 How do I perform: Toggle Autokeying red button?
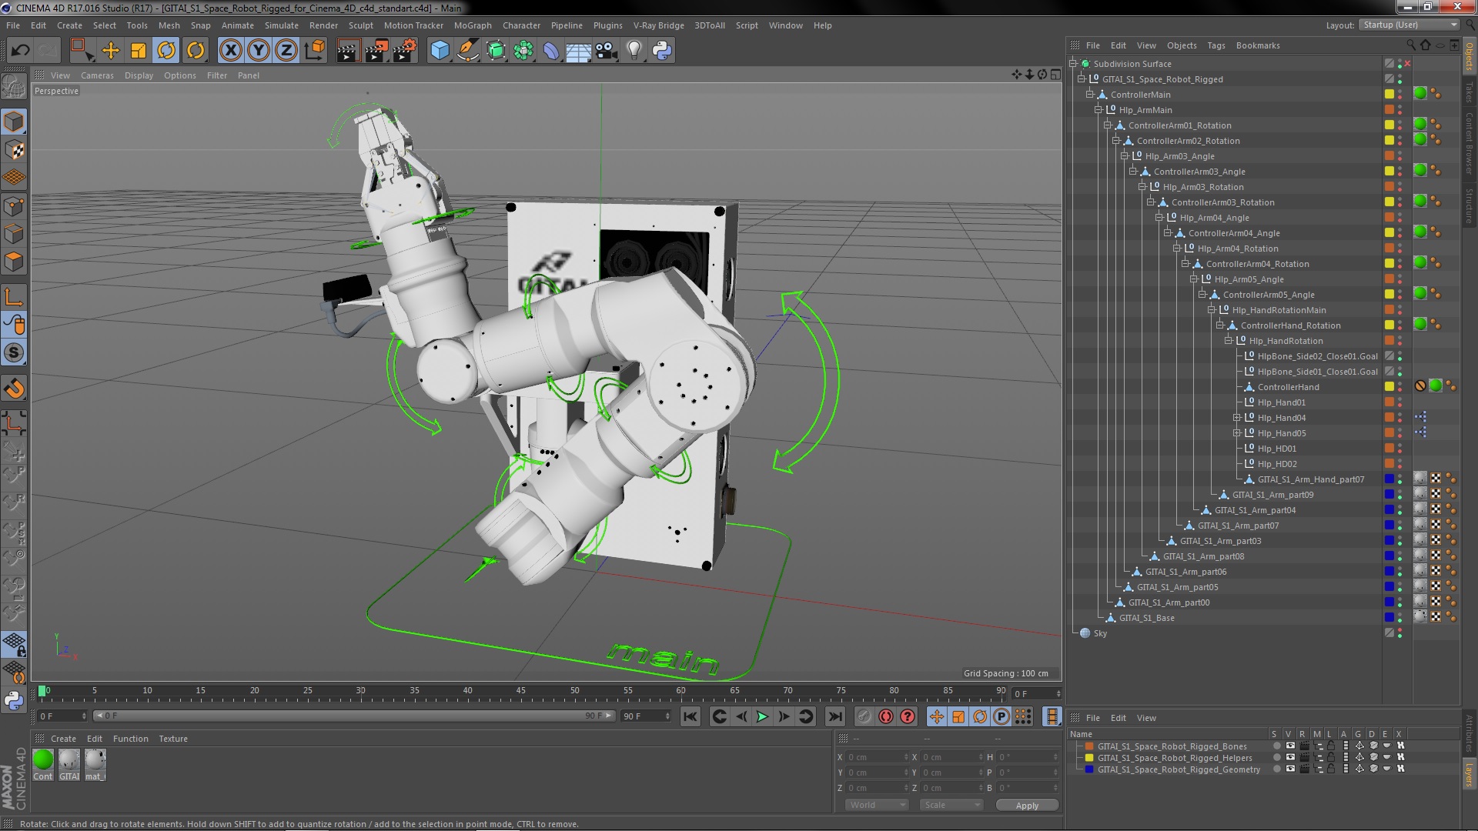tap(886, 716)
